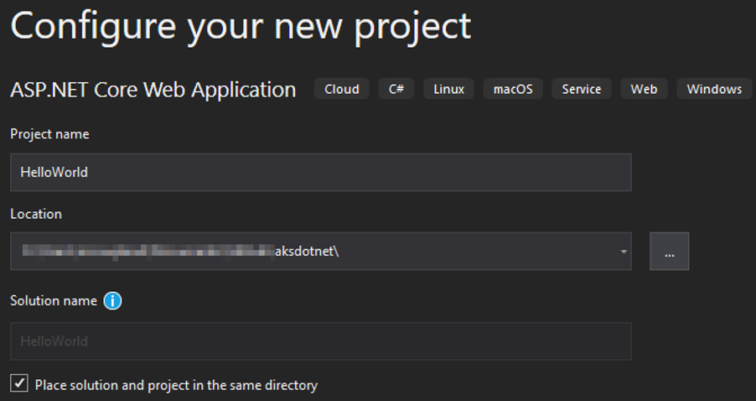Click the C# language tag
The width and height of the screenshot is (756, 401).
(x=396, y=89)
